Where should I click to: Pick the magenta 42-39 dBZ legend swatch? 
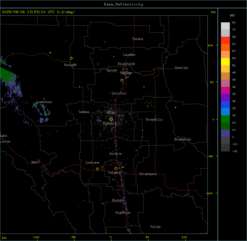tap(225, 90)
